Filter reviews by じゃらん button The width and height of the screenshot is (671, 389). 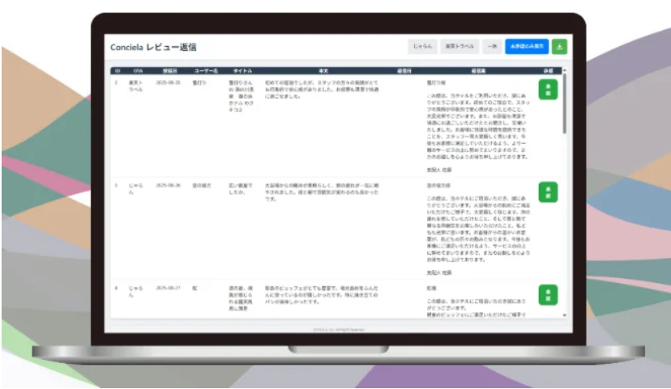[x=422, y=47]
